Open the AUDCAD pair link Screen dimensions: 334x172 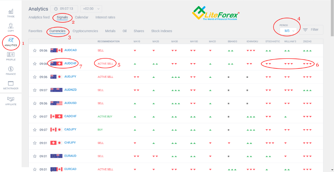click(x=70, y=50)
